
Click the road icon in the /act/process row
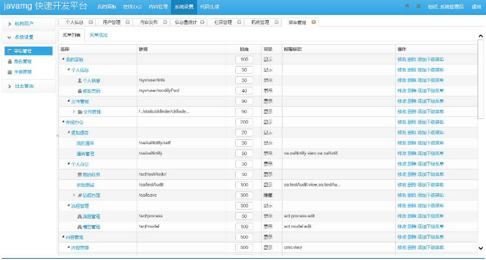80,217
